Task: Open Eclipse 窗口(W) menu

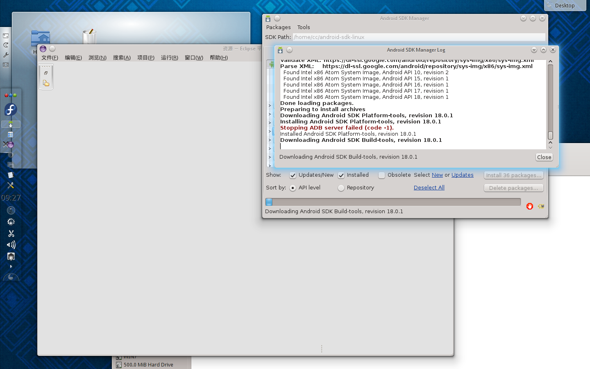Action: pos(194,58)
